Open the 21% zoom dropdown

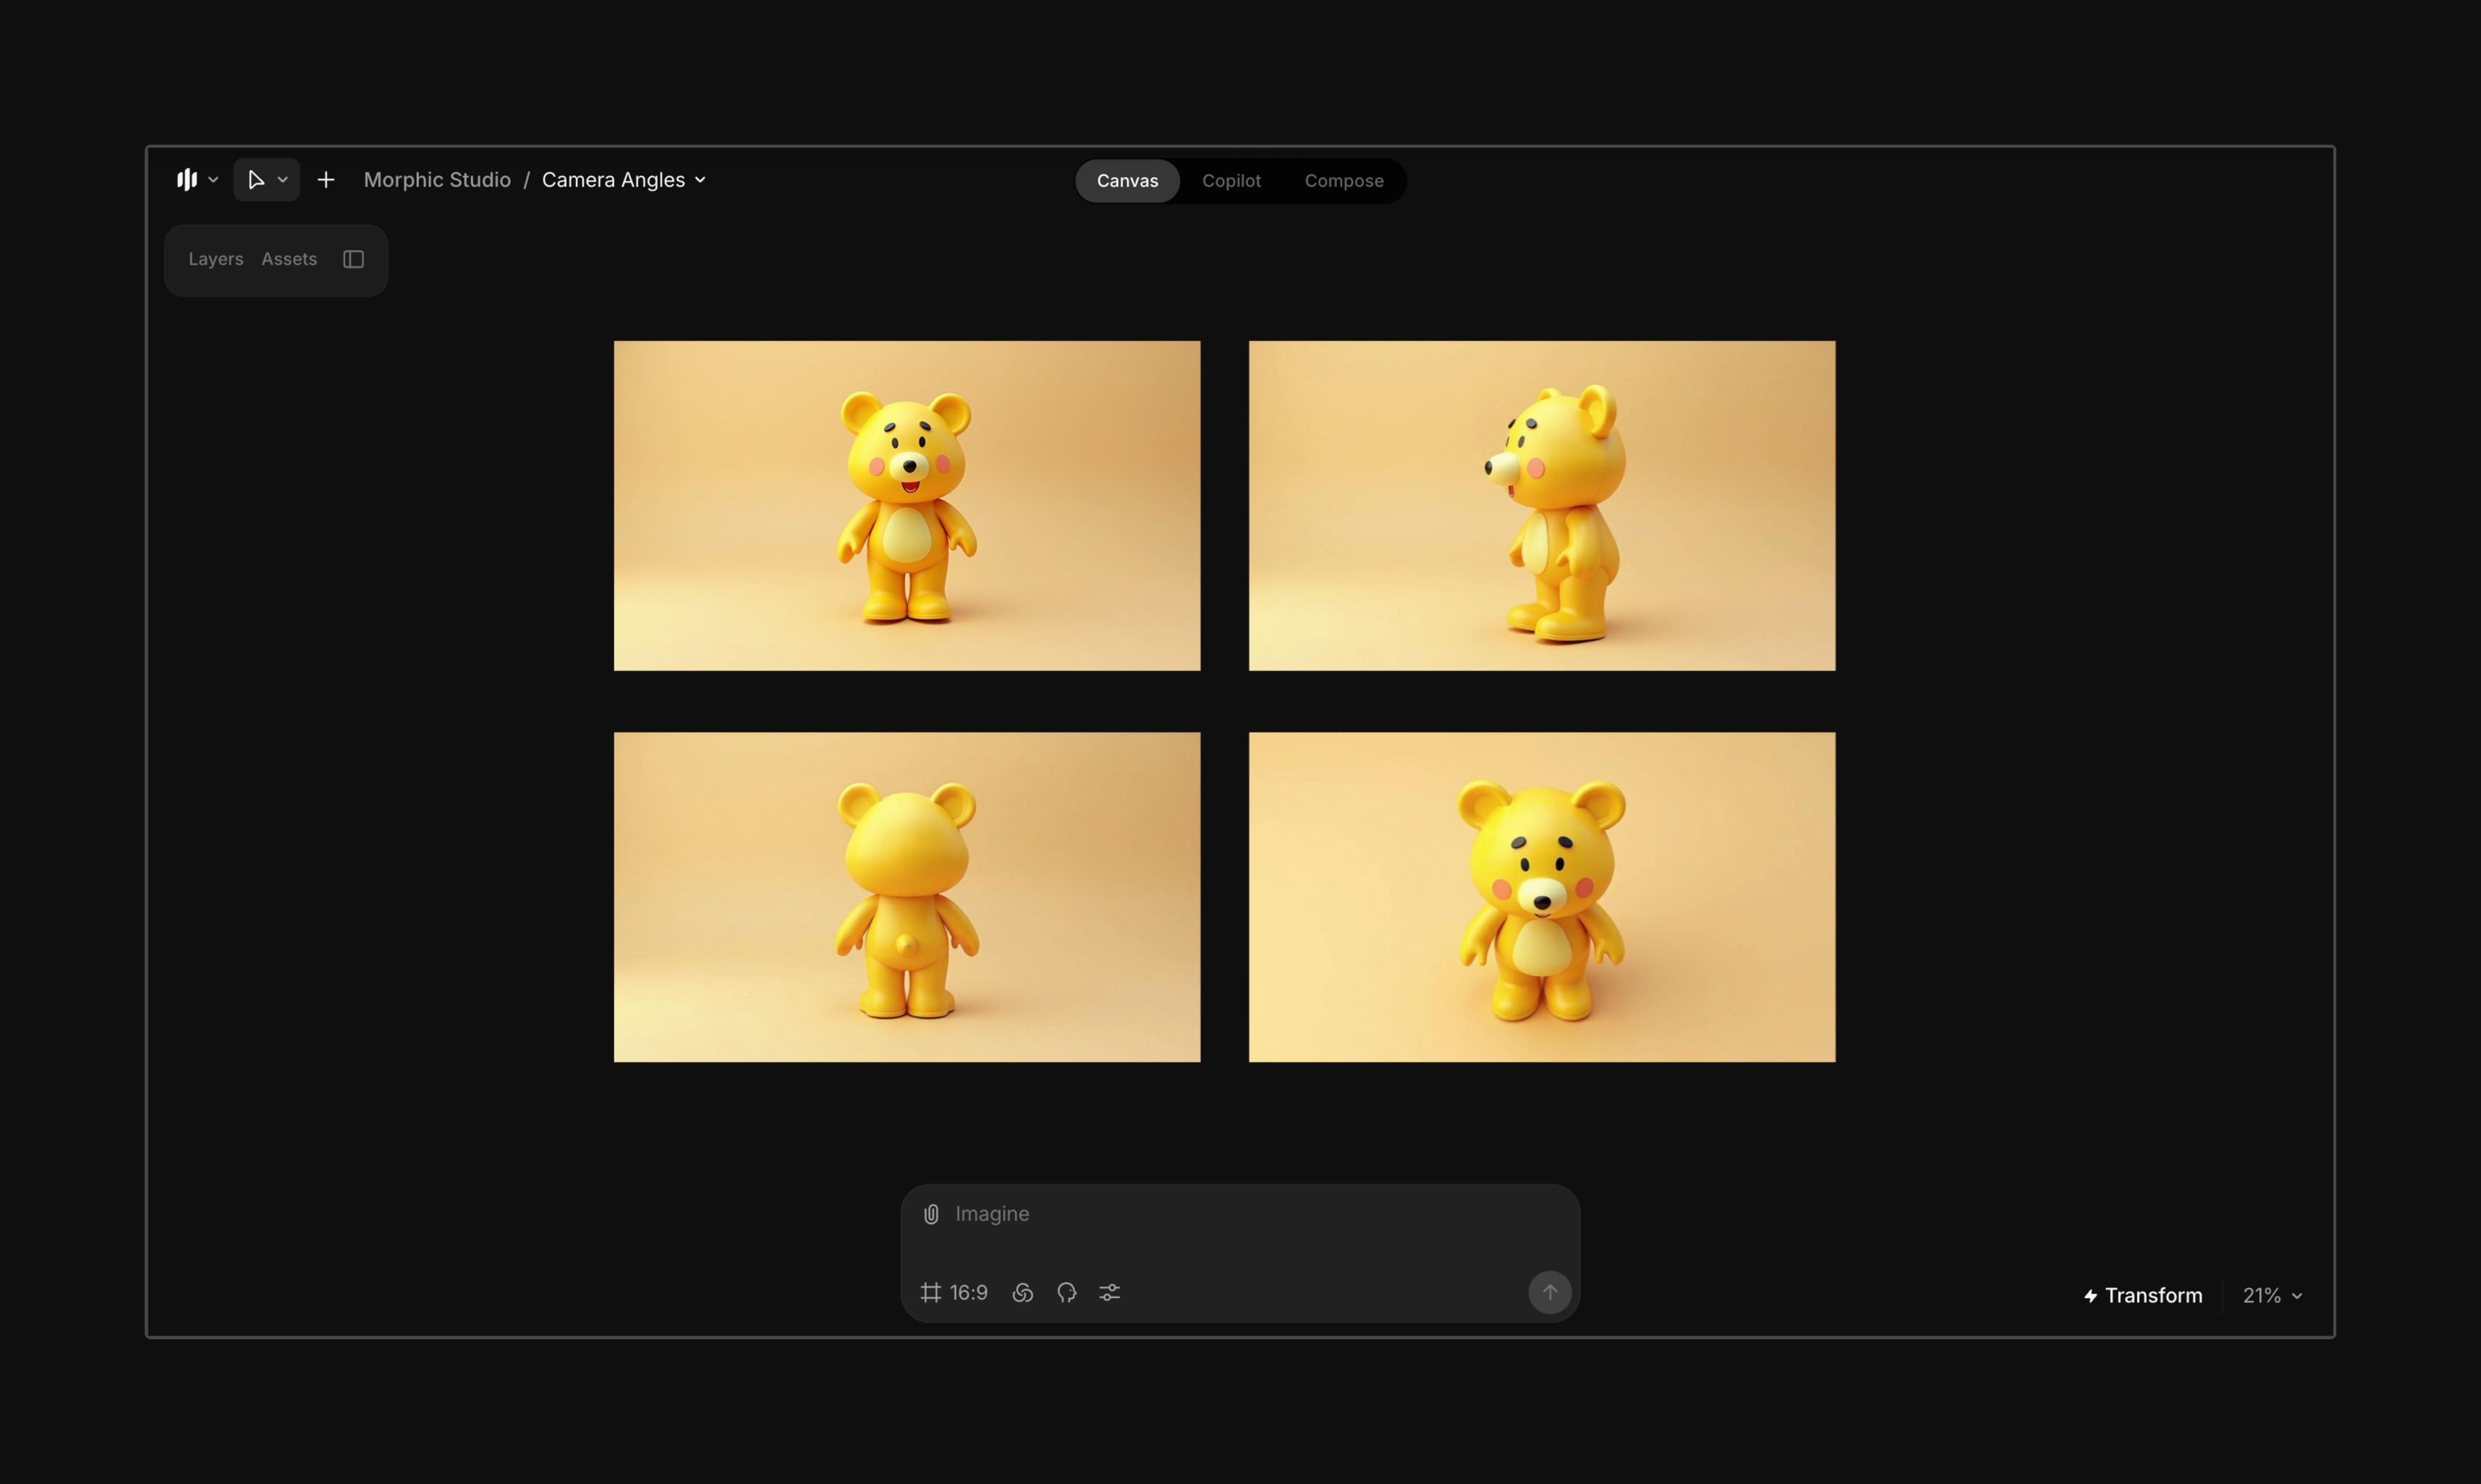[x=2272, y=1295]
